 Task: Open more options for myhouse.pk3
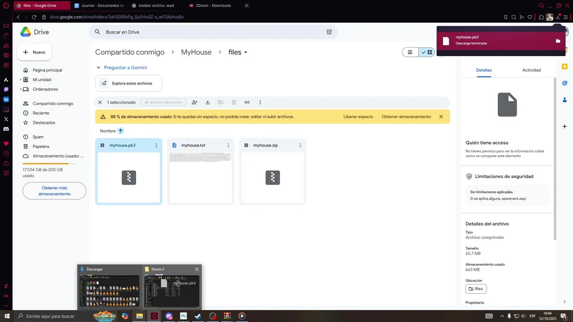point(156,145)
